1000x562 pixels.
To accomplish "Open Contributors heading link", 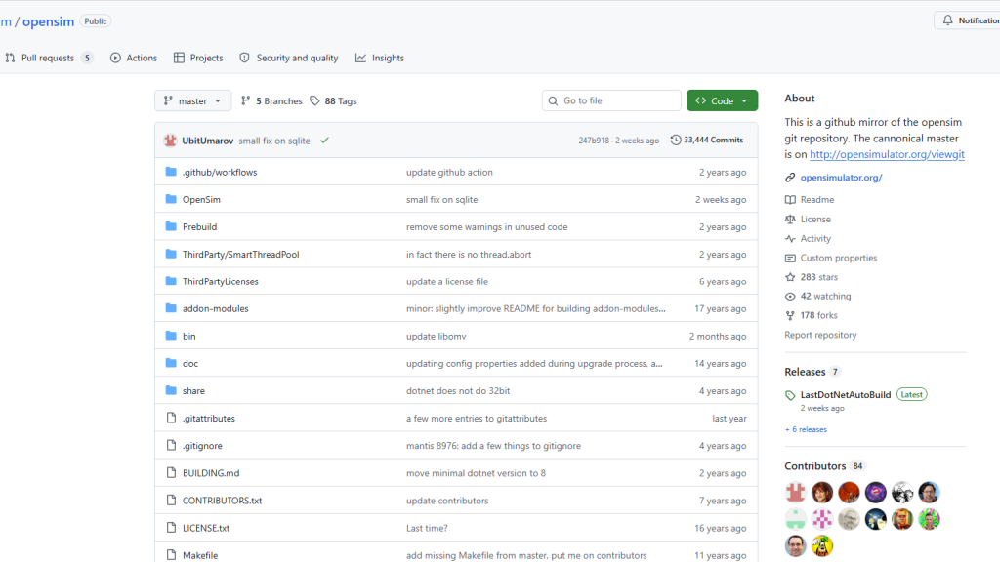I will pyautogui.click(x=815, y=466).
